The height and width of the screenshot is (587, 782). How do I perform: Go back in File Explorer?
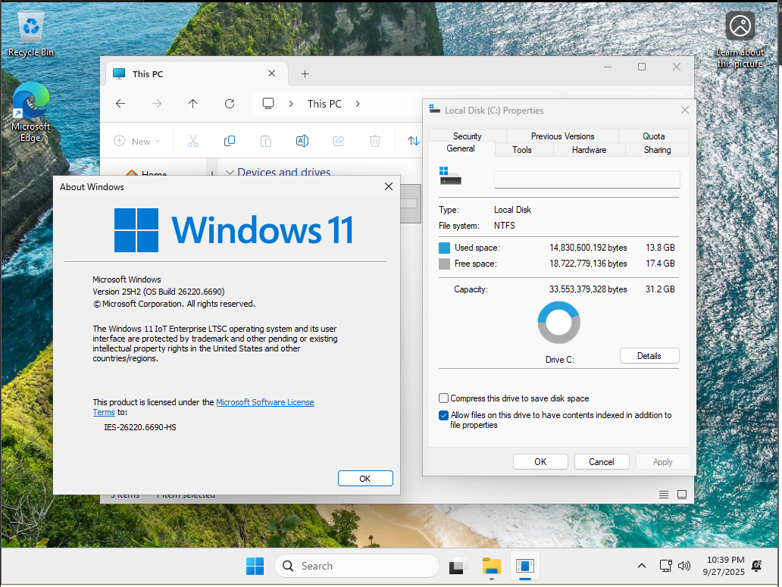(x=120, y=104)
